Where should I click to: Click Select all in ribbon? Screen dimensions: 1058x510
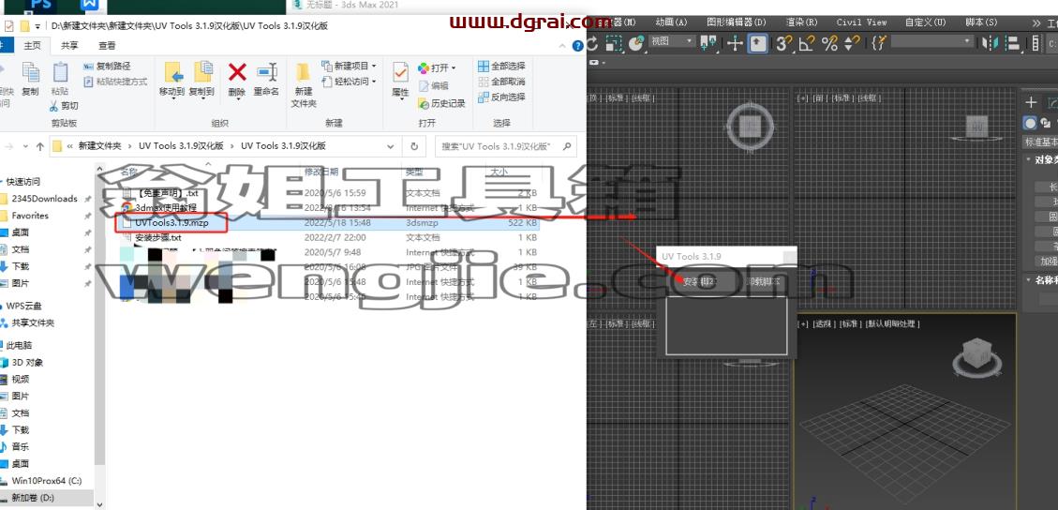click(501, 67)
